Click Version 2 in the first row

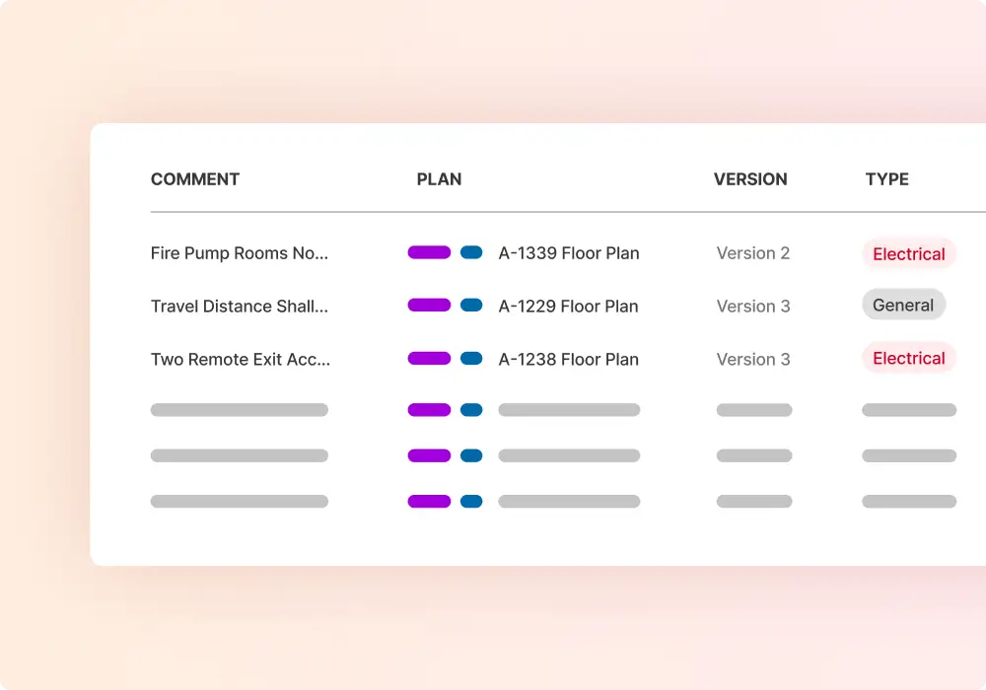[753, 253]
